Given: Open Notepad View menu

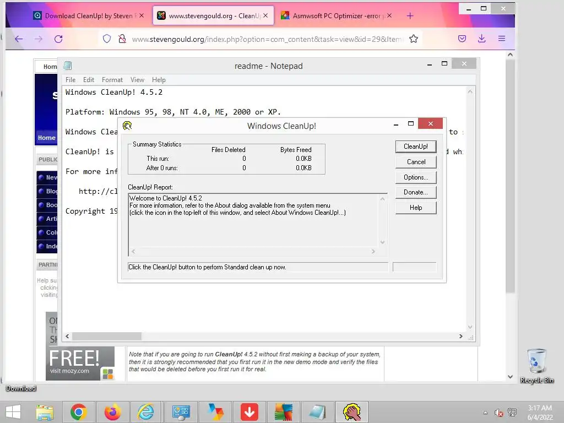Looking at the screenshot, I should 137,80.
